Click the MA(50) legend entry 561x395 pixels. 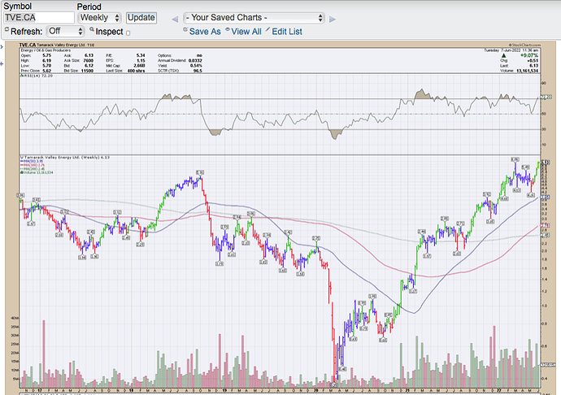pyautogui.click(x=32, y=162)
